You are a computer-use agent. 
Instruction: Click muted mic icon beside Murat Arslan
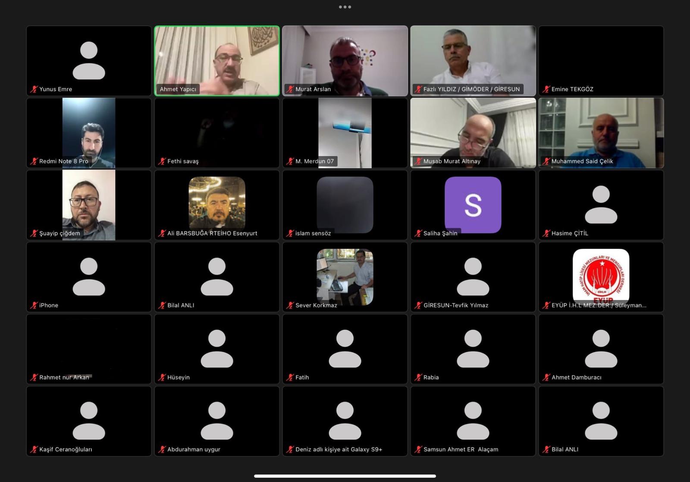click(290, 89)
